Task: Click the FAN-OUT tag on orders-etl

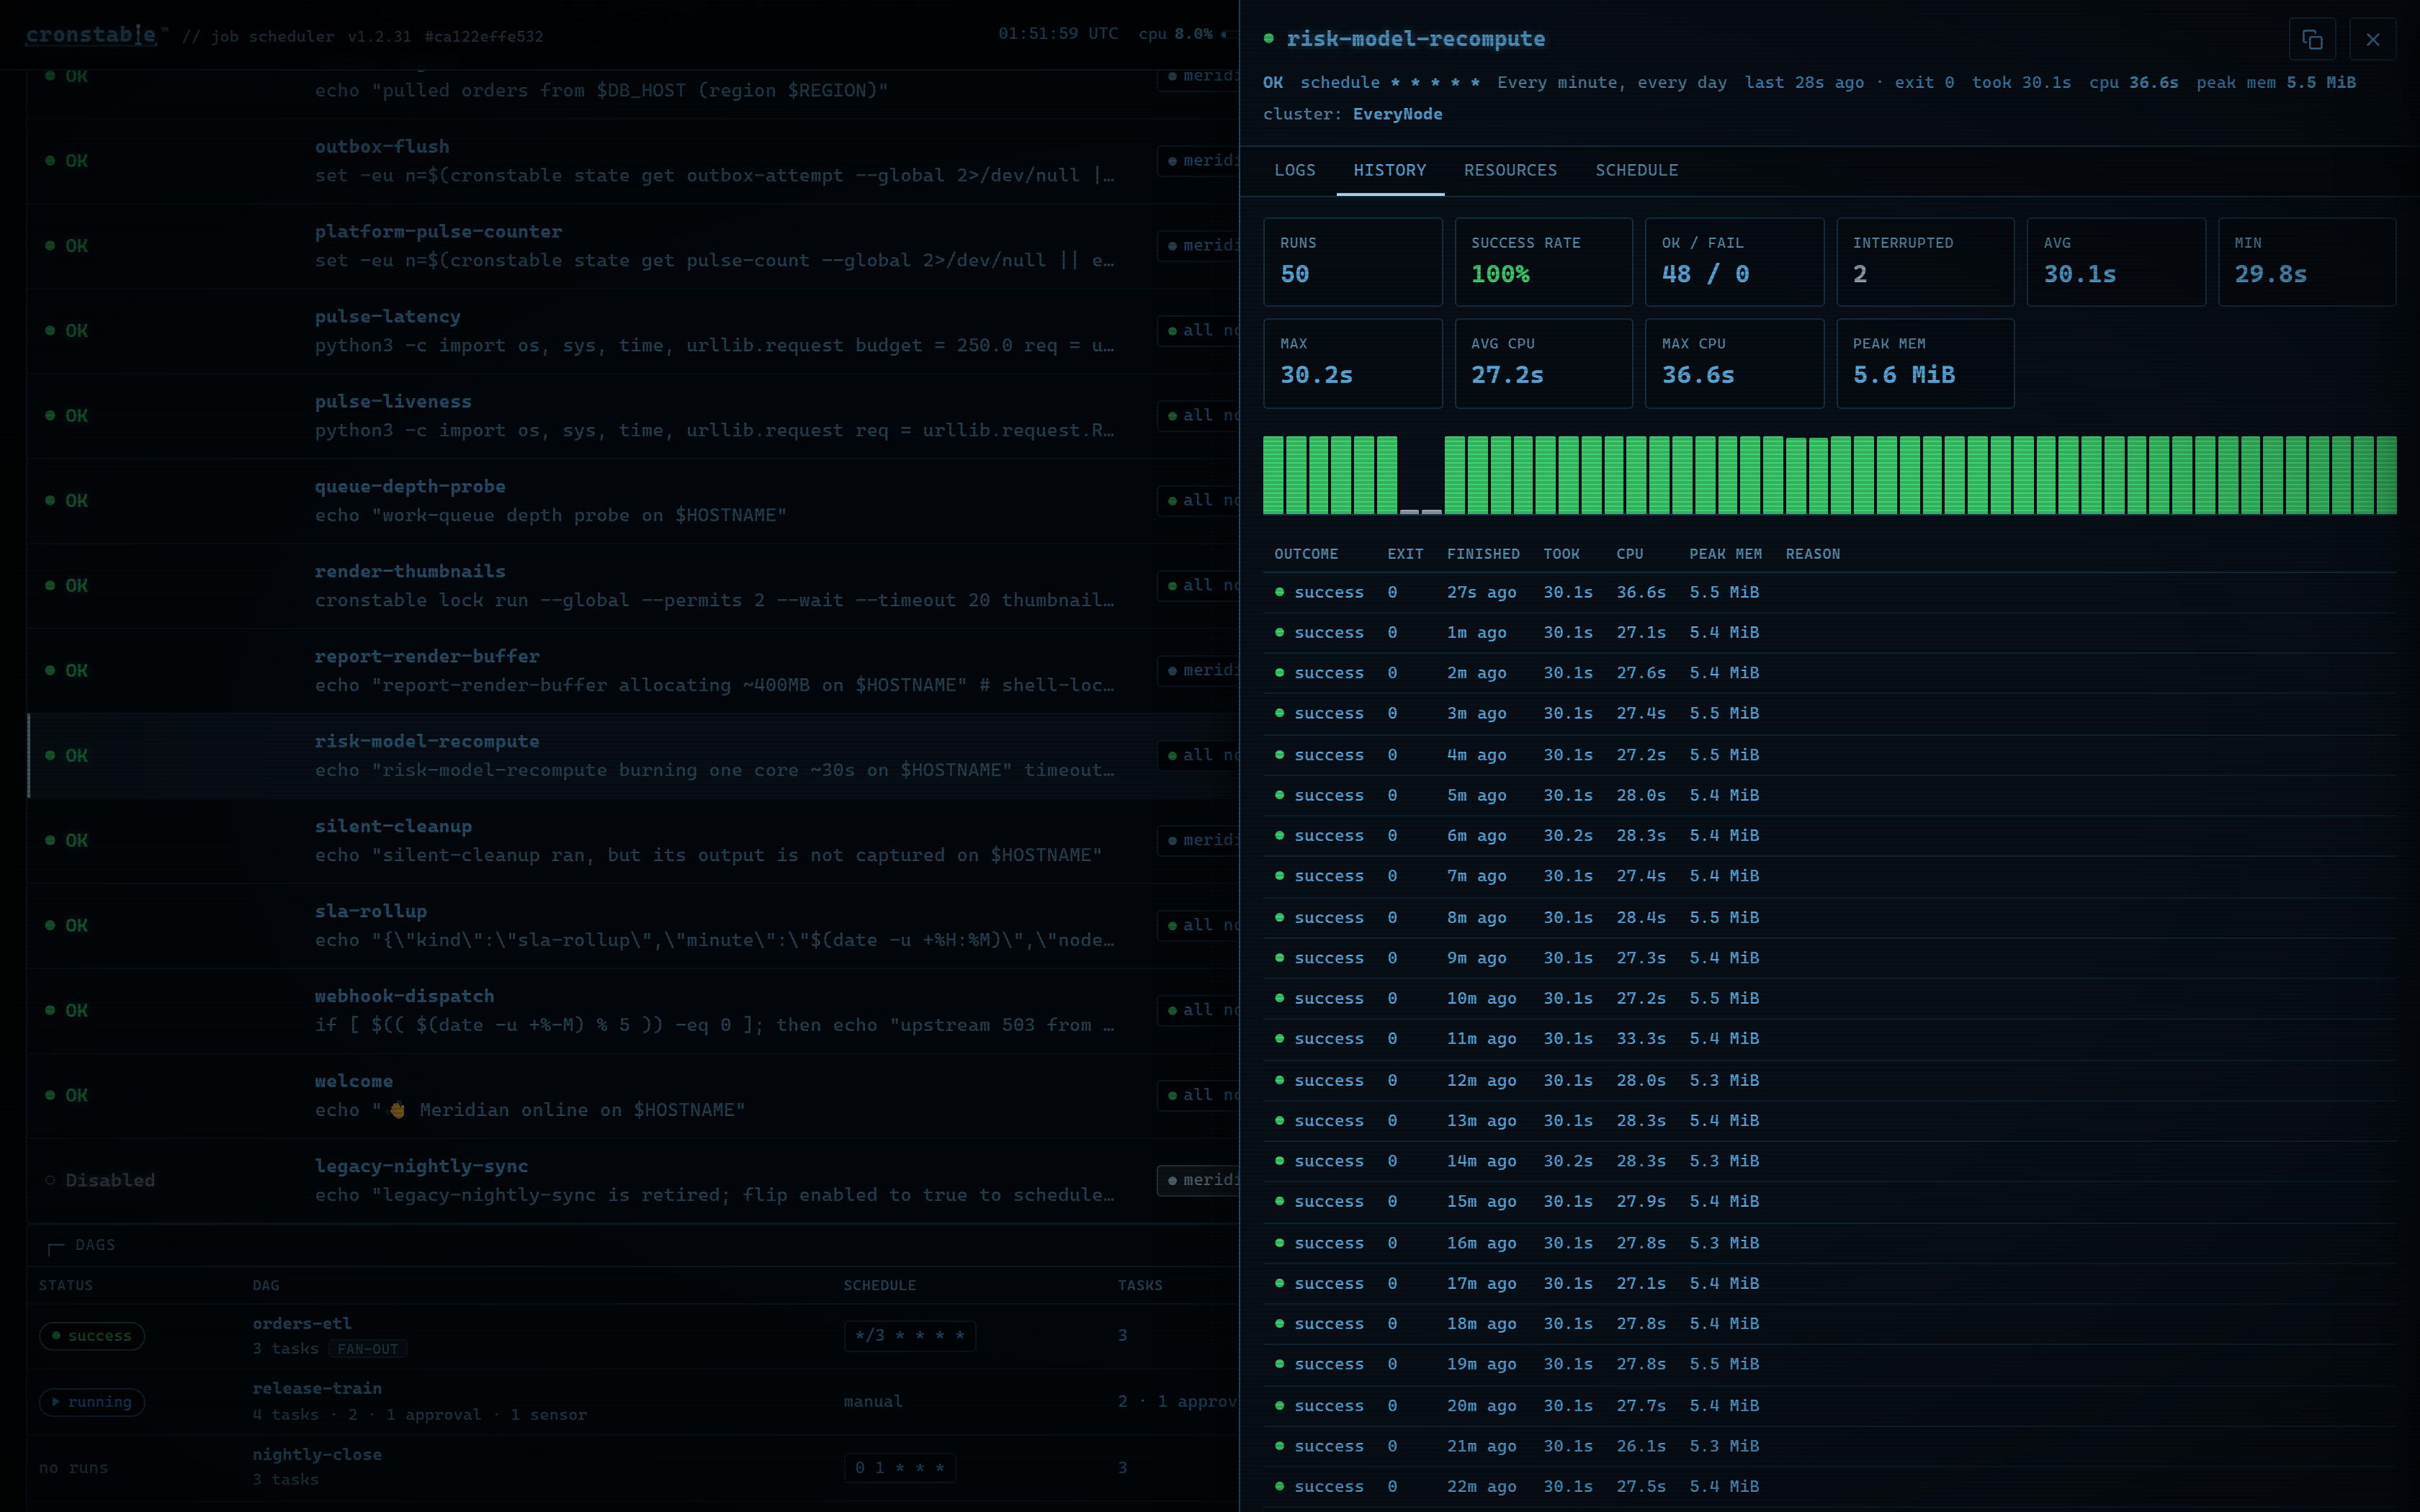Action: coord(367,1349)
